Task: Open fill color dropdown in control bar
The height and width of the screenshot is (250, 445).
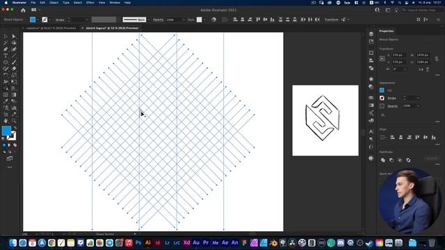Action: point(38,20)
